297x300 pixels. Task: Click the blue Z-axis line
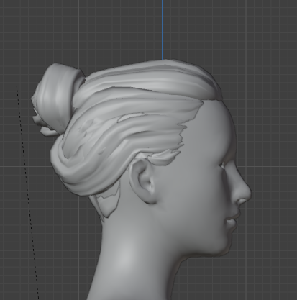coord(163,29)
